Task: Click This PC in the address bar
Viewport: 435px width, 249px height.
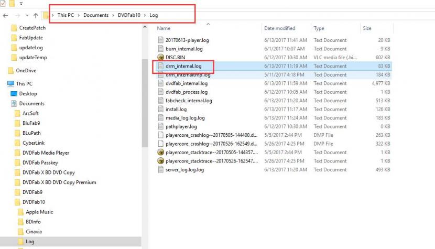Action: pyautogui.click(x=66, y=15)
